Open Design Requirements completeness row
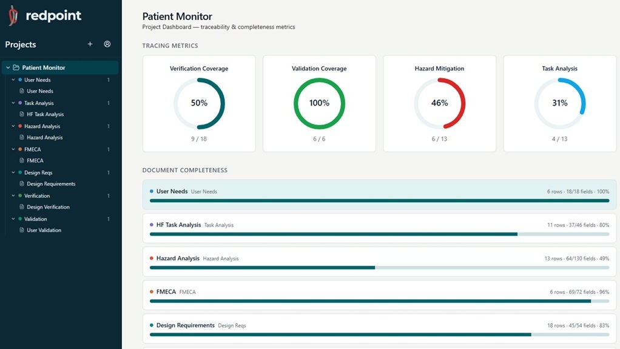Viewport: 620px width, 349px height. [379, 328]
